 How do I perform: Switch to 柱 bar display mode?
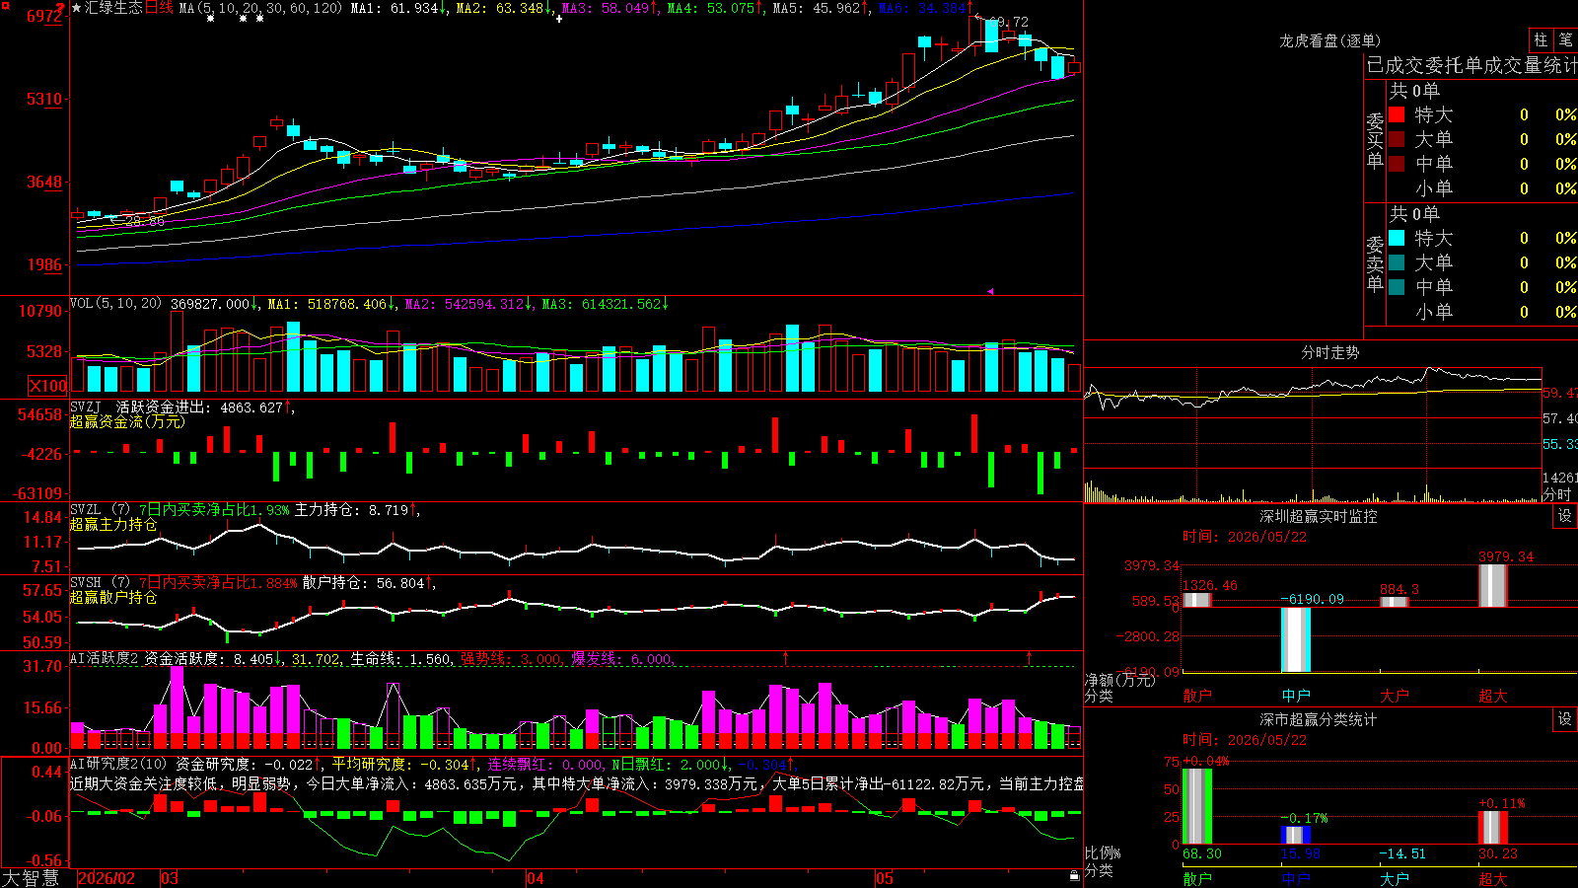click(x=1541, y=39)
